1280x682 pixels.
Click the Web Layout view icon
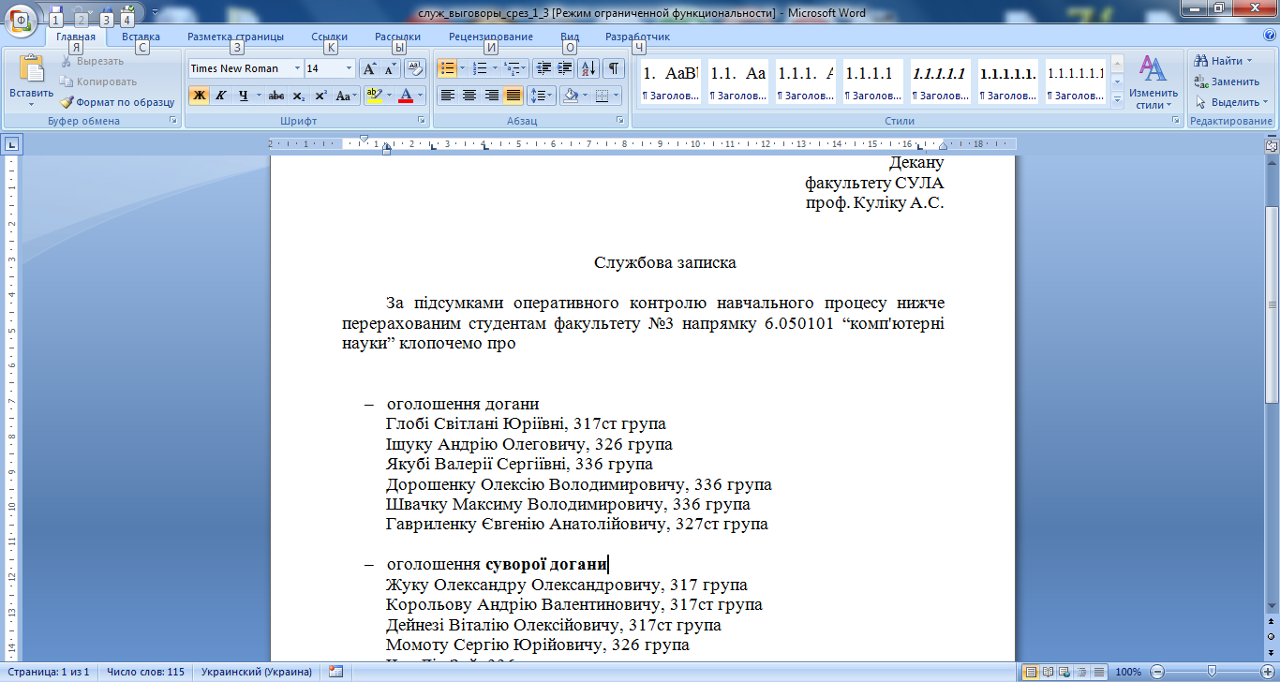1064,672
